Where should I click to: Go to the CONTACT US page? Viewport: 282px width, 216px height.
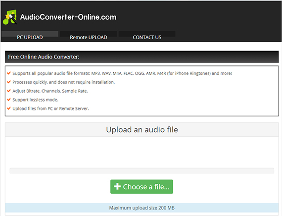coord(147,37)
